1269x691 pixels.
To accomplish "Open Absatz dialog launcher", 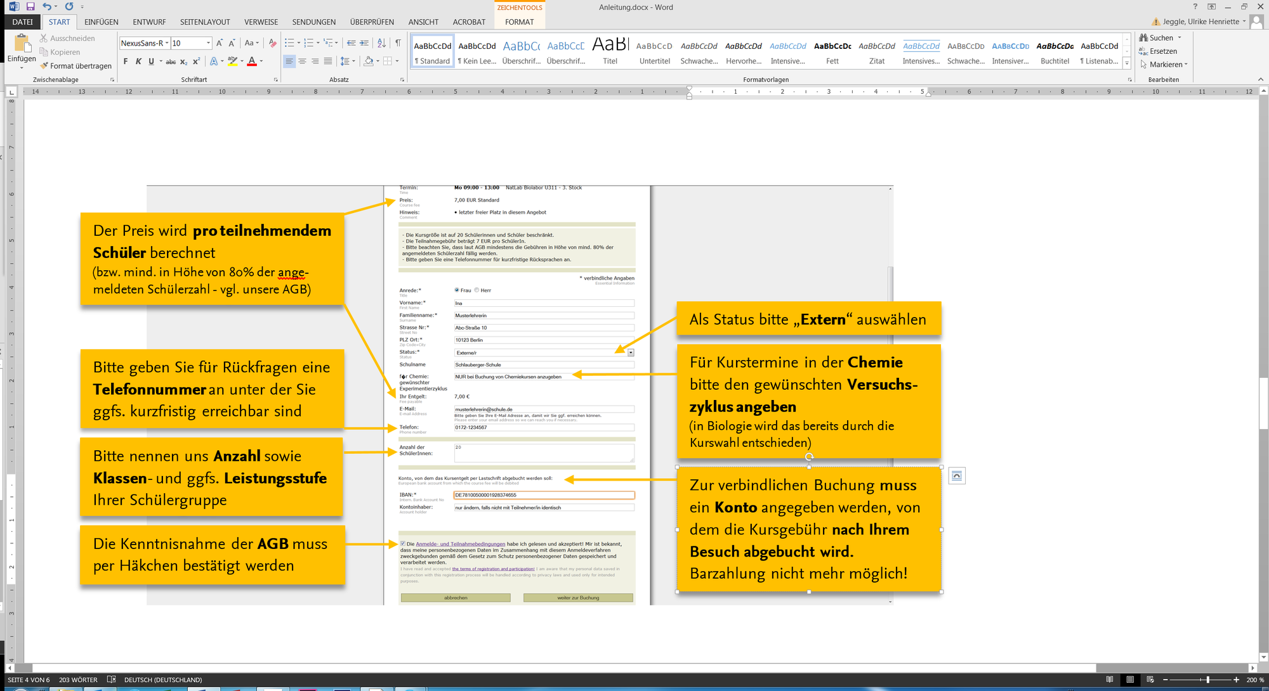I will pos(402,80).
